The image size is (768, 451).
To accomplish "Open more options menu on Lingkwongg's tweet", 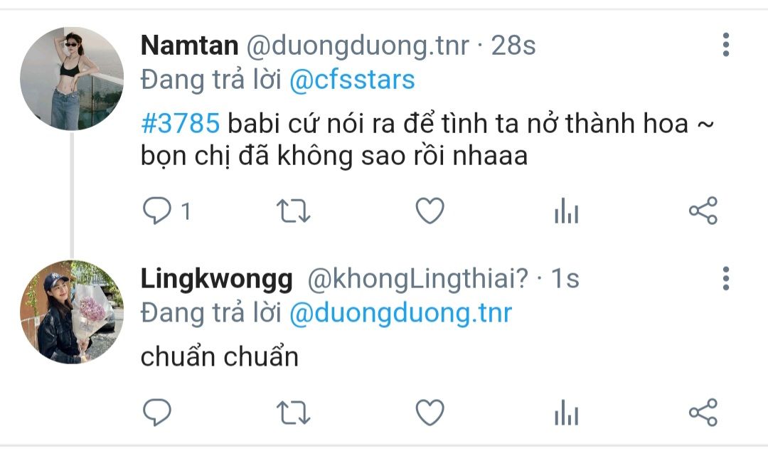I will tap(726, 278).
